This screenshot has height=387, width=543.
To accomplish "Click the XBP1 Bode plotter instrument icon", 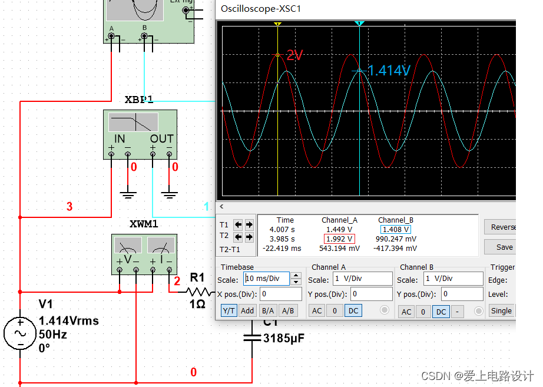I will click(x=140, y=135).
